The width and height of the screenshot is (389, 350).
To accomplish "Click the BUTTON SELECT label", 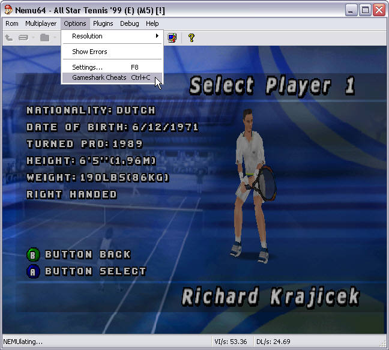I will coord(96,271).
